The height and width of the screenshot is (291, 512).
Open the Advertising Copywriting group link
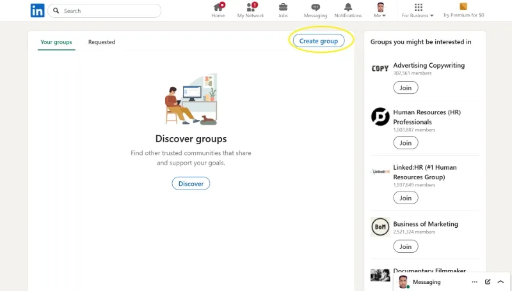pos(429,66)
